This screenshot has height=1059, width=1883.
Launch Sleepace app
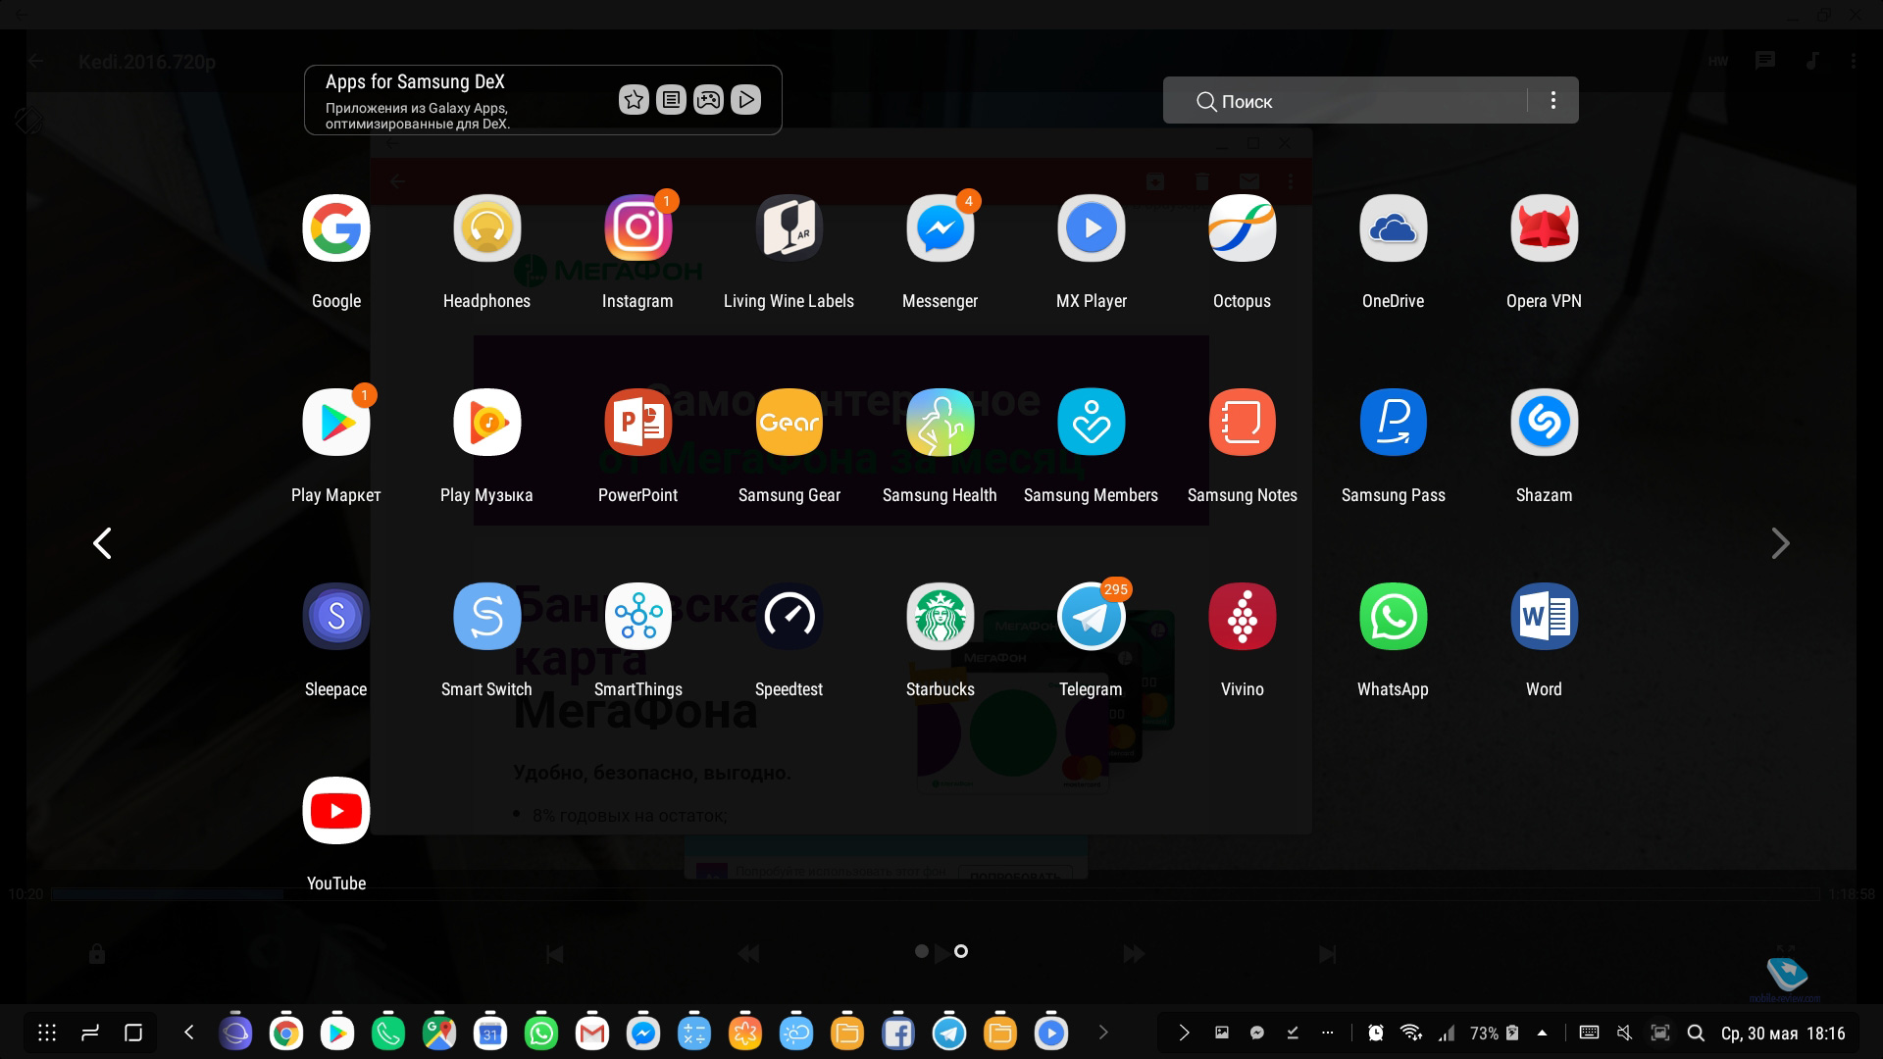point(336,617)
